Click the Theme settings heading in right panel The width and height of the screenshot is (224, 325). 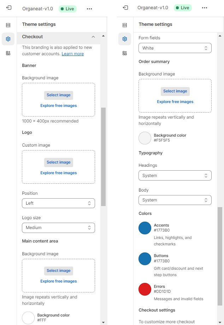pyautogui.click(x=155, y=24)
